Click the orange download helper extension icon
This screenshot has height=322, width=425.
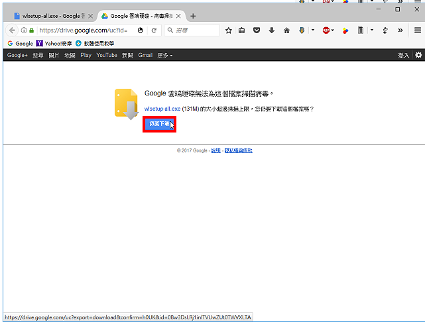pyautogui.click(x=302, y=30)
